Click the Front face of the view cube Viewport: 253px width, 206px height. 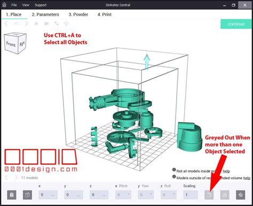pos(11,44)
